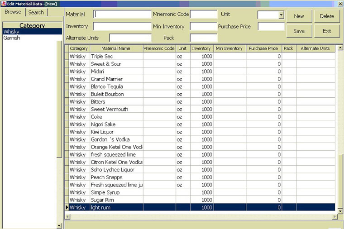Click the app icon in title bar

tap(4, 4)
